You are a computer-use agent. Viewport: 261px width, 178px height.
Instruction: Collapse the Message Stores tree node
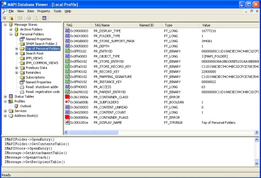(x=5, y=25)
